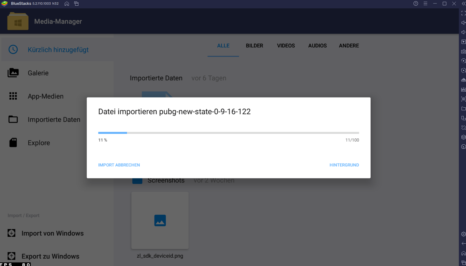Click the sync operations circular icon
The height and width of the screenshot is (266, 466).
coord(463,70)
